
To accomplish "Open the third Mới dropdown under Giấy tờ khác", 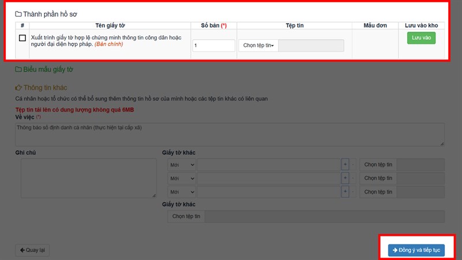I will (182, 192).
